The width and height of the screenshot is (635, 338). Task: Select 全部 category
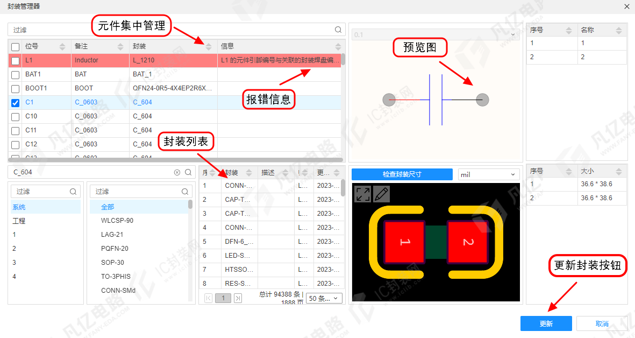click(139, 207)
